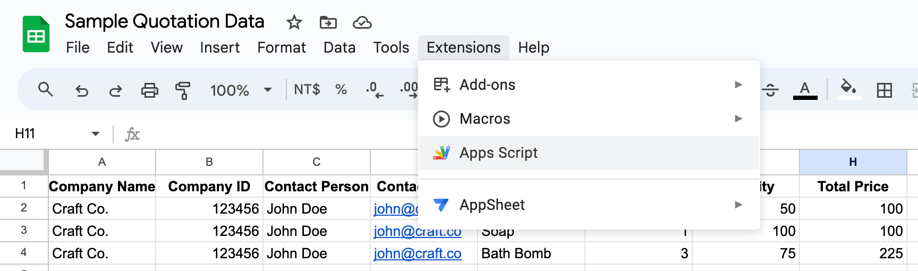This screenshot has width=918, height=271.
Task: Decrease decimal places
Action: 375,90
